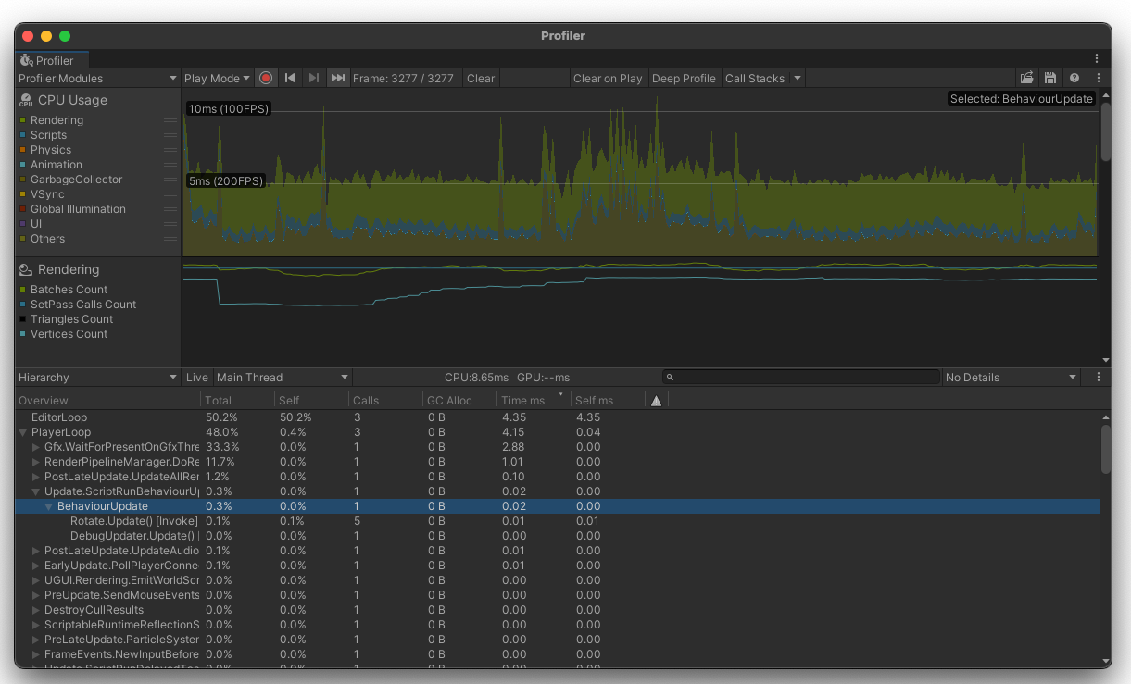Click the load profiler data folder icon

point(1026,79)
